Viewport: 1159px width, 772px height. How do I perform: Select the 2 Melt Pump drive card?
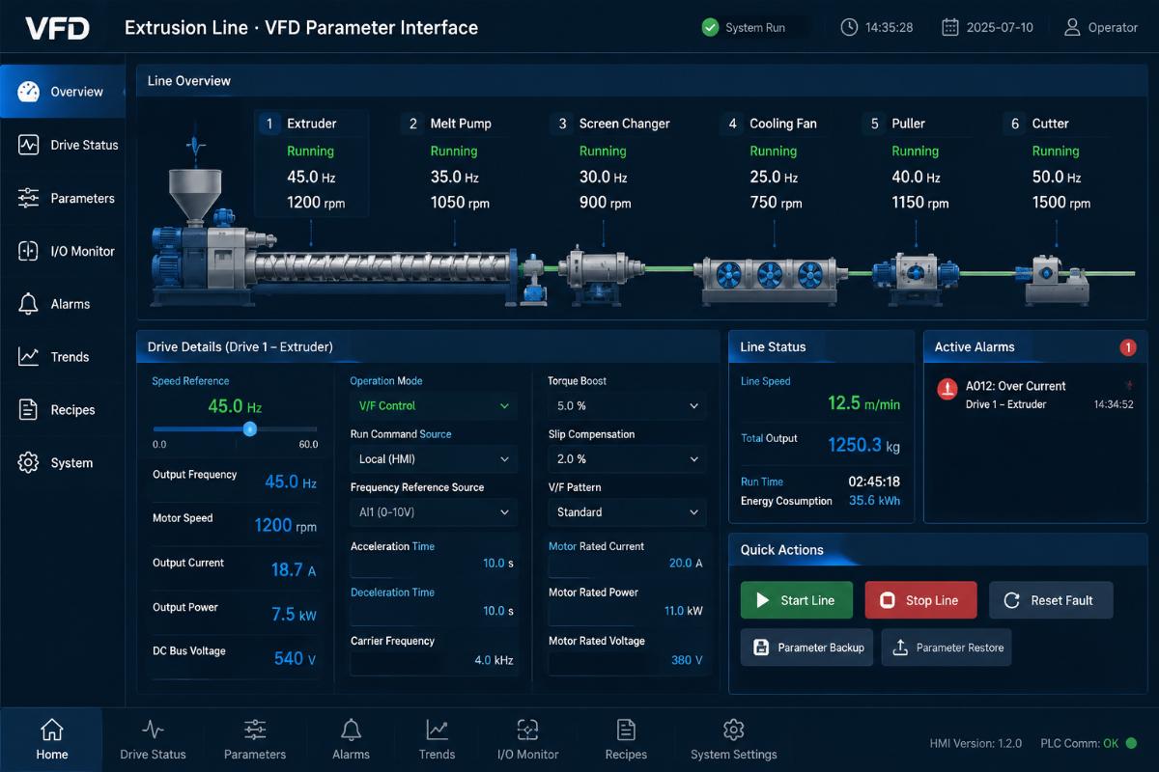pos(455,163)
